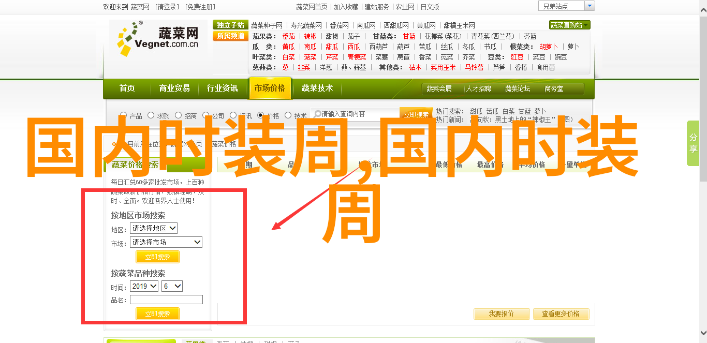Click 立即搜索 under 按蔬菜品种搜索

tap(157, 314)
